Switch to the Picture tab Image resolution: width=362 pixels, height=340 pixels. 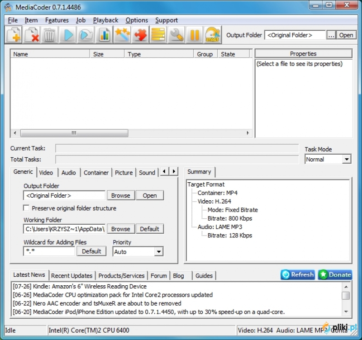coord(124,173)
